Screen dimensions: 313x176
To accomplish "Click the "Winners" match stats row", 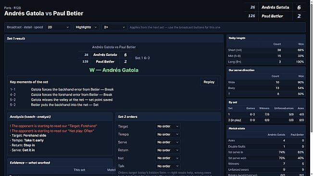I will (x=266, y=164).
